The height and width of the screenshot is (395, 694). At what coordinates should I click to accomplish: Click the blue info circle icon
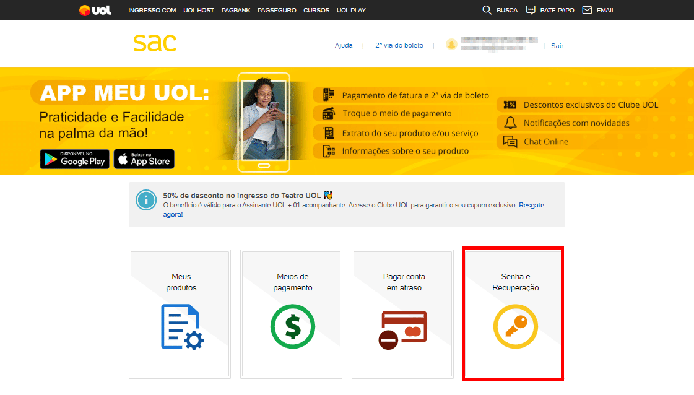146,200
